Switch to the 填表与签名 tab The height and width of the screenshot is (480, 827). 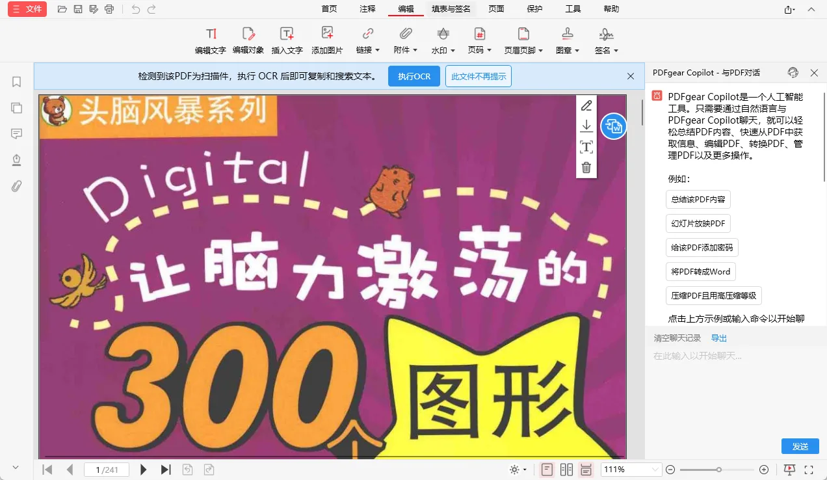click(451, 9)
